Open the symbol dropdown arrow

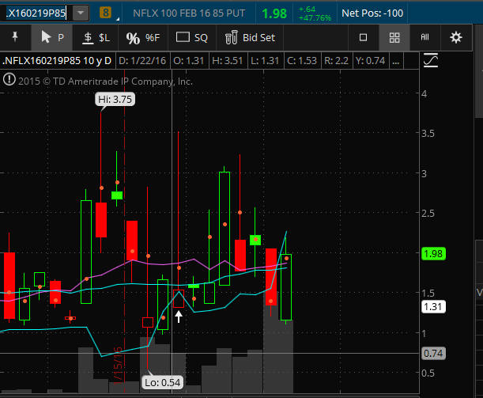click(81, 13)
